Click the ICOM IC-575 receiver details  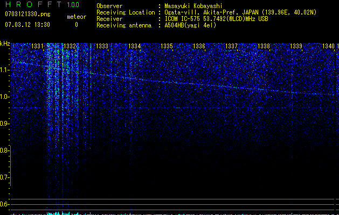click(x=217, y=19)
